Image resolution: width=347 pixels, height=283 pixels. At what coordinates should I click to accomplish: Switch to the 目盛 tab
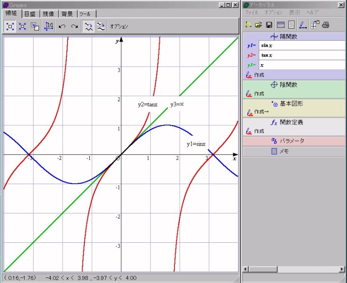pyautogui.click(x=30, y=14)
